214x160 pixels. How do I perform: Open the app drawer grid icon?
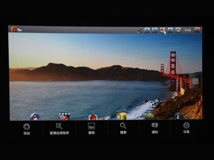[x=195, y=81]
